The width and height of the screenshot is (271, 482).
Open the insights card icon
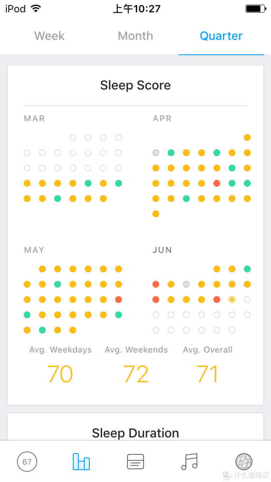pos(135,462)
